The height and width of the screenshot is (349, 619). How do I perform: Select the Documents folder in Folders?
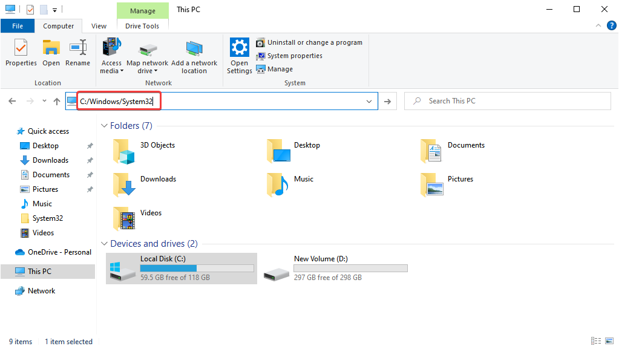[453, 151]
